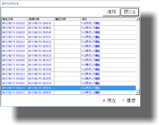Select the recovery time 12:44:45 cell
159x125 pixels.
click(x=41, y=28)
